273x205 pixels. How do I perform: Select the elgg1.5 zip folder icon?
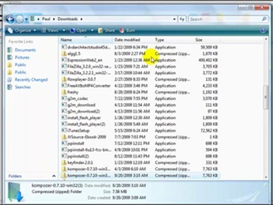(x=64, y=54)
